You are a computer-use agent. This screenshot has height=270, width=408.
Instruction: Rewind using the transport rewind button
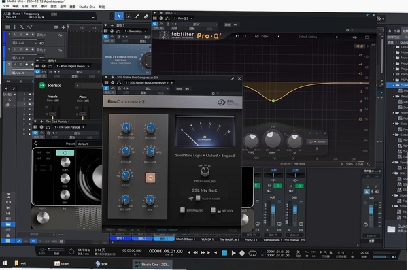[x=195, y=252]
